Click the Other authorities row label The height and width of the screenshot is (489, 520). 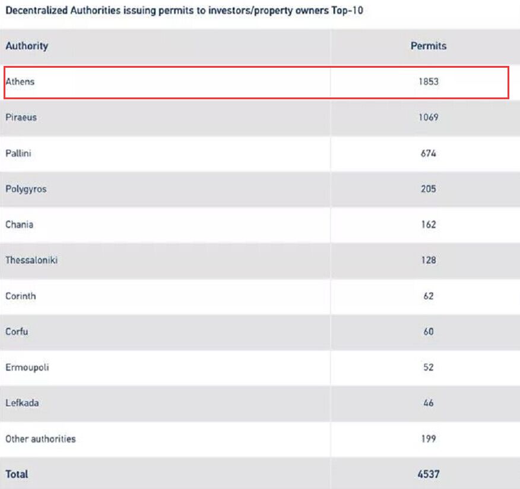click(x=40, y=439)
